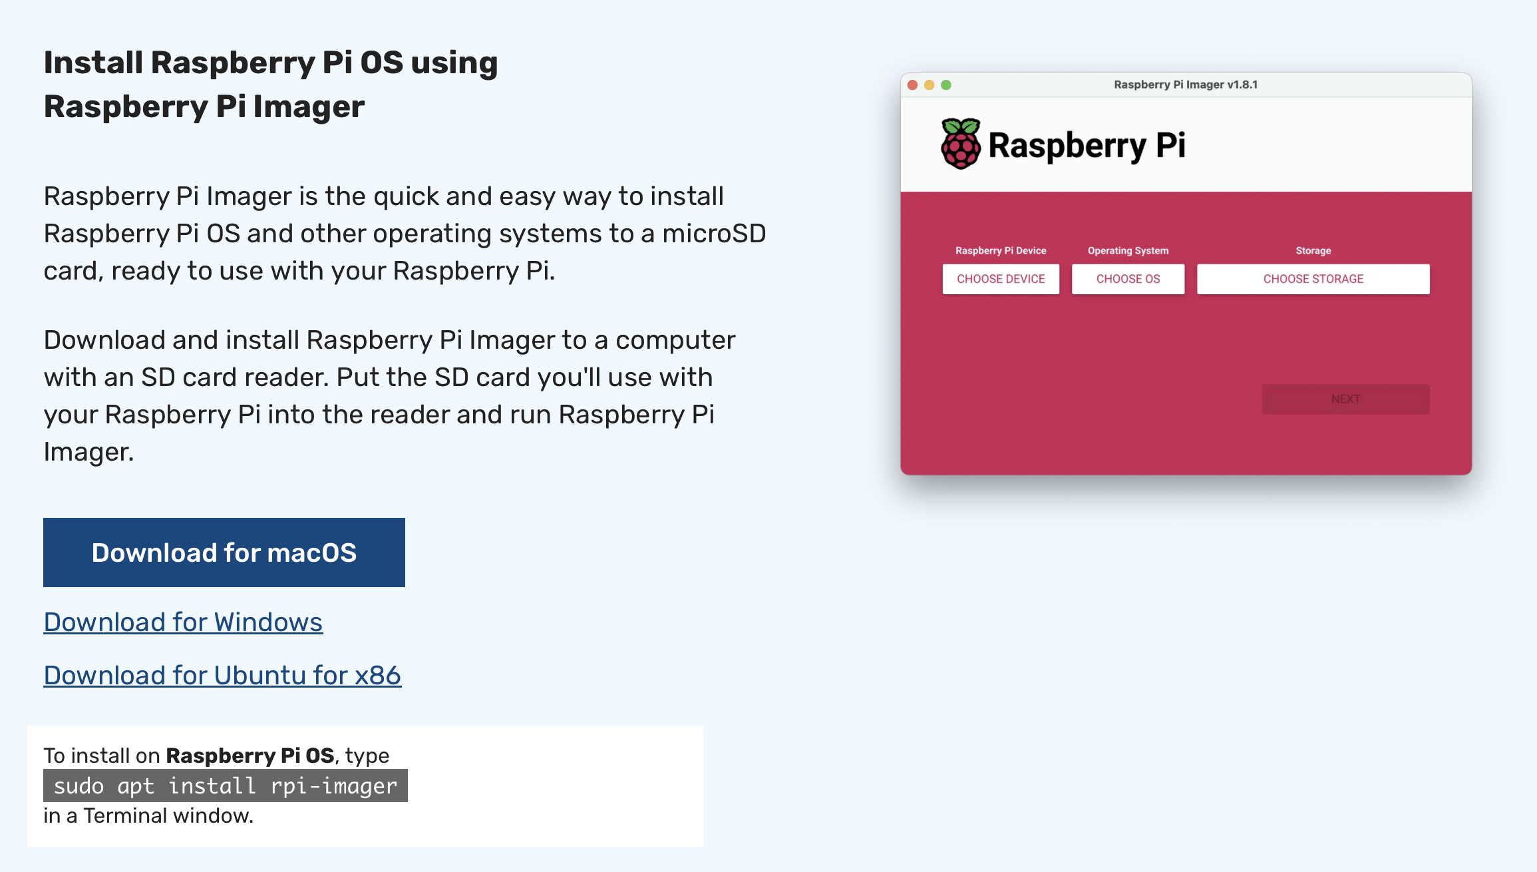Click the green maximize dot in Imager window
The height and width of the screenshot is (872, 1537).
click(x=946, y=85)
